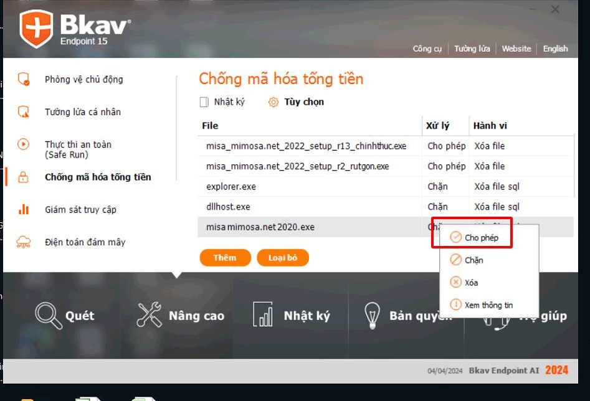Click the Bkav shield logo icon

pyautogui.click(x=36, y=29)
